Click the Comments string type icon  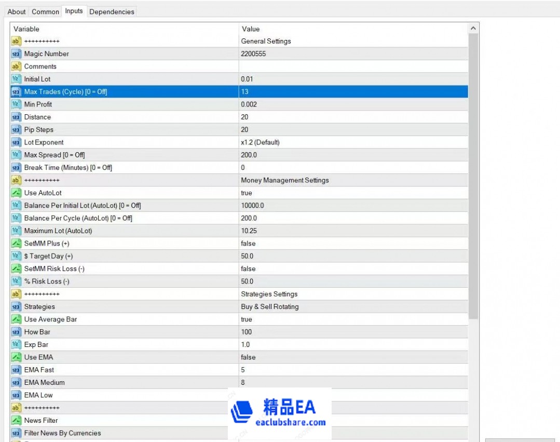click(x=16, y=66)
